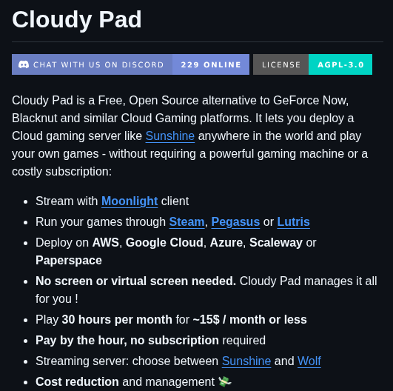393x391 pixels.
Task: Click the 229 Online badge segment
Action: tap(211, 64)
